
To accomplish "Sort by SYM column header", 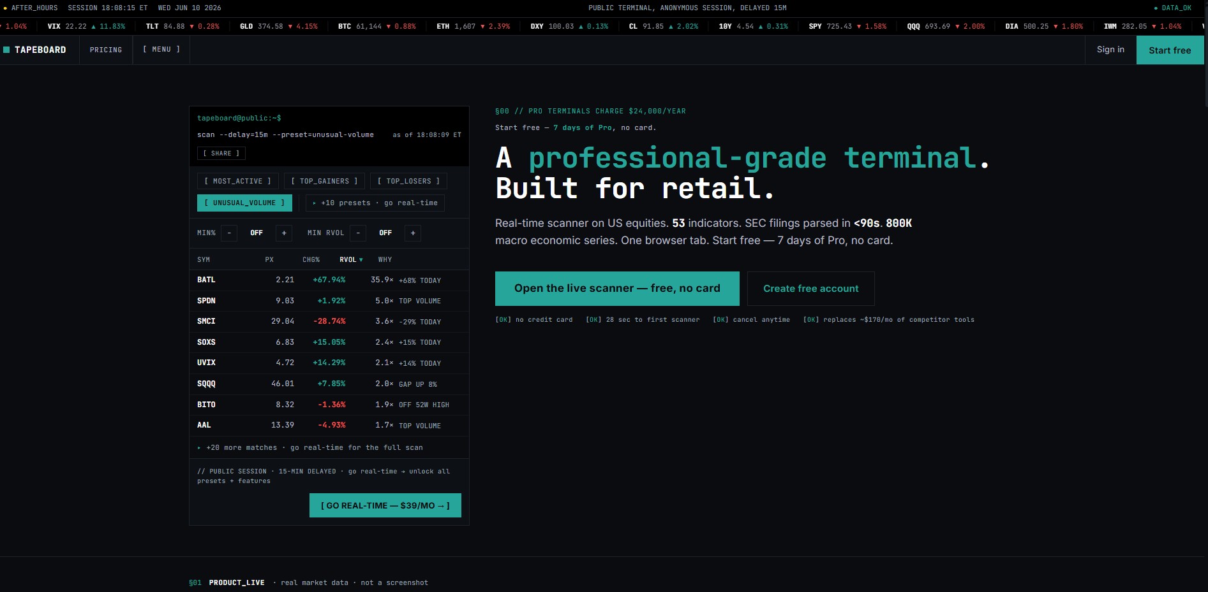I will [x=204, y=260].
